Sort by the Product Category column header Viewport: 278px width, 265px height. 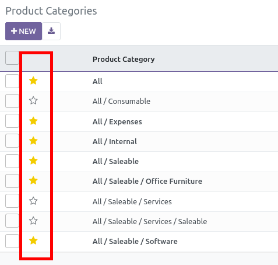[x=124, y=59]
